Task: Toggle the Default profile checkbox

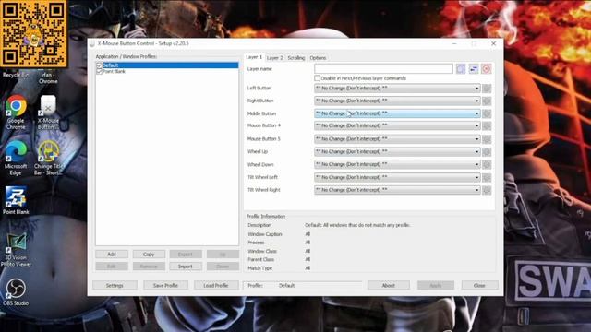Action: click(100, 65)
